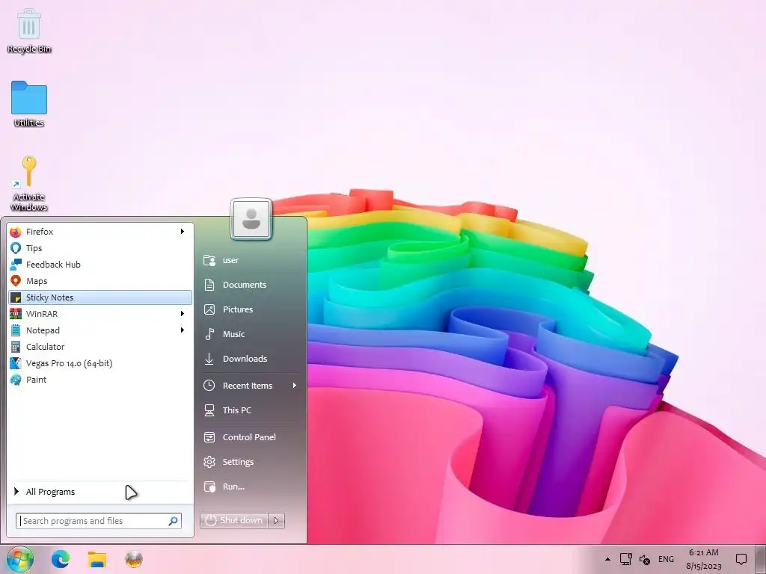Select the Activate Windows shortcut
Image resolution: width=766 pixels, height=574 pixels.
[29, 184]
